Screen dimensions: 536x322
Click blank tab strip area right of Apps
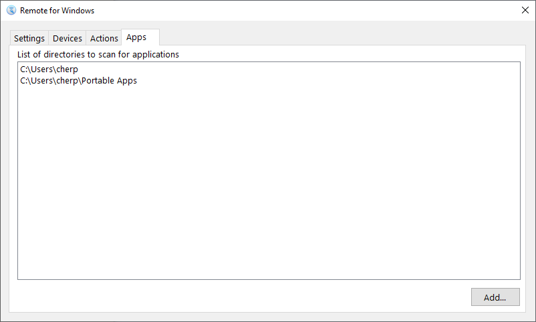point(334,38)
